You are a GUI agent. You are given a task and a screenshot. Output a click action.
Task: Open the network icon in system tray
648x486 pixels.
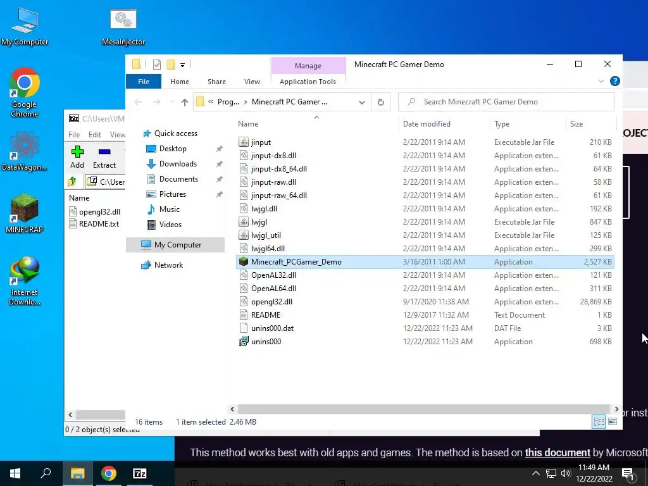coord(551,473)
